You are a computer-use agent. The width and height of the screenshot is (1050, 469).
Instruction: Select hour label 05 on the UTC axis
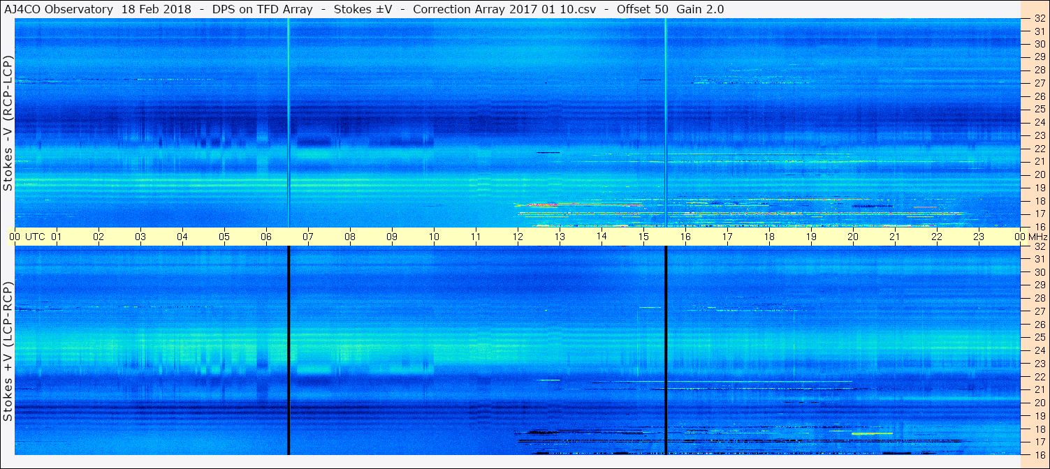224,237
